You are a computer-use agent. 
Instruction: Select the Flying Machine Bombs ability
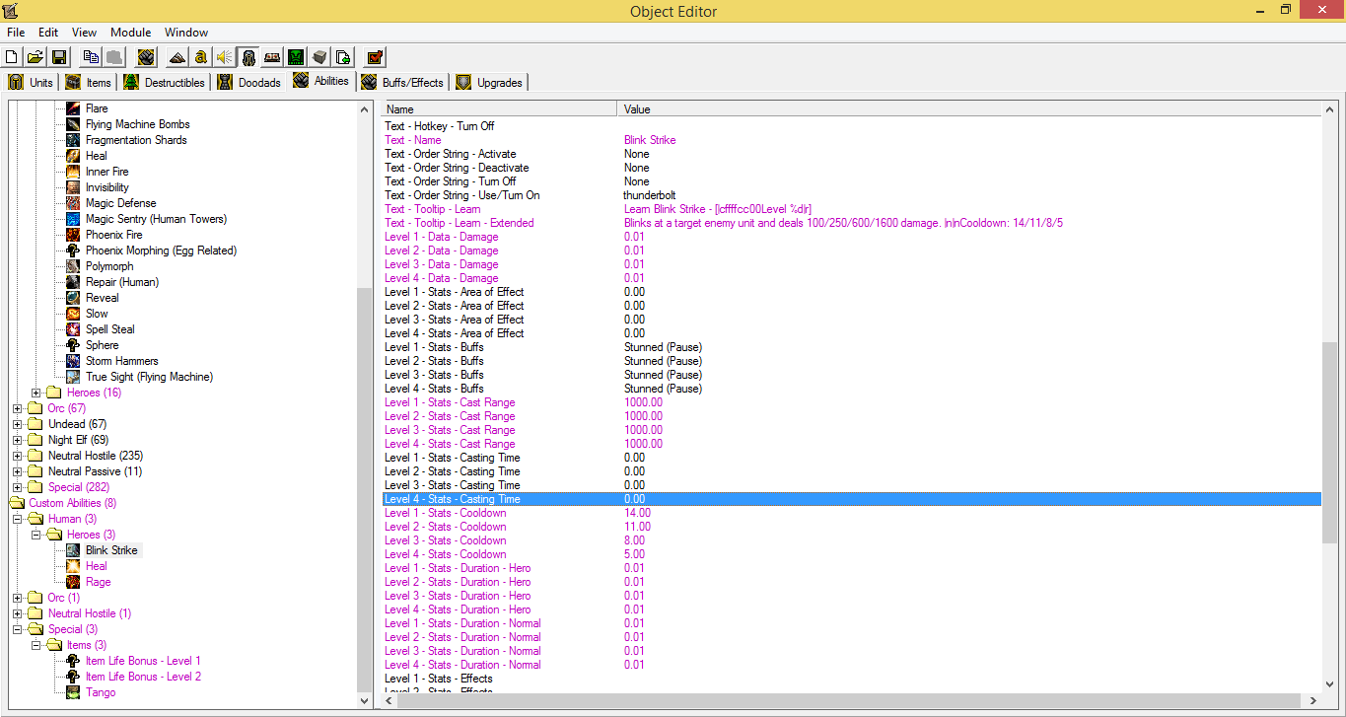coord(137,124)
